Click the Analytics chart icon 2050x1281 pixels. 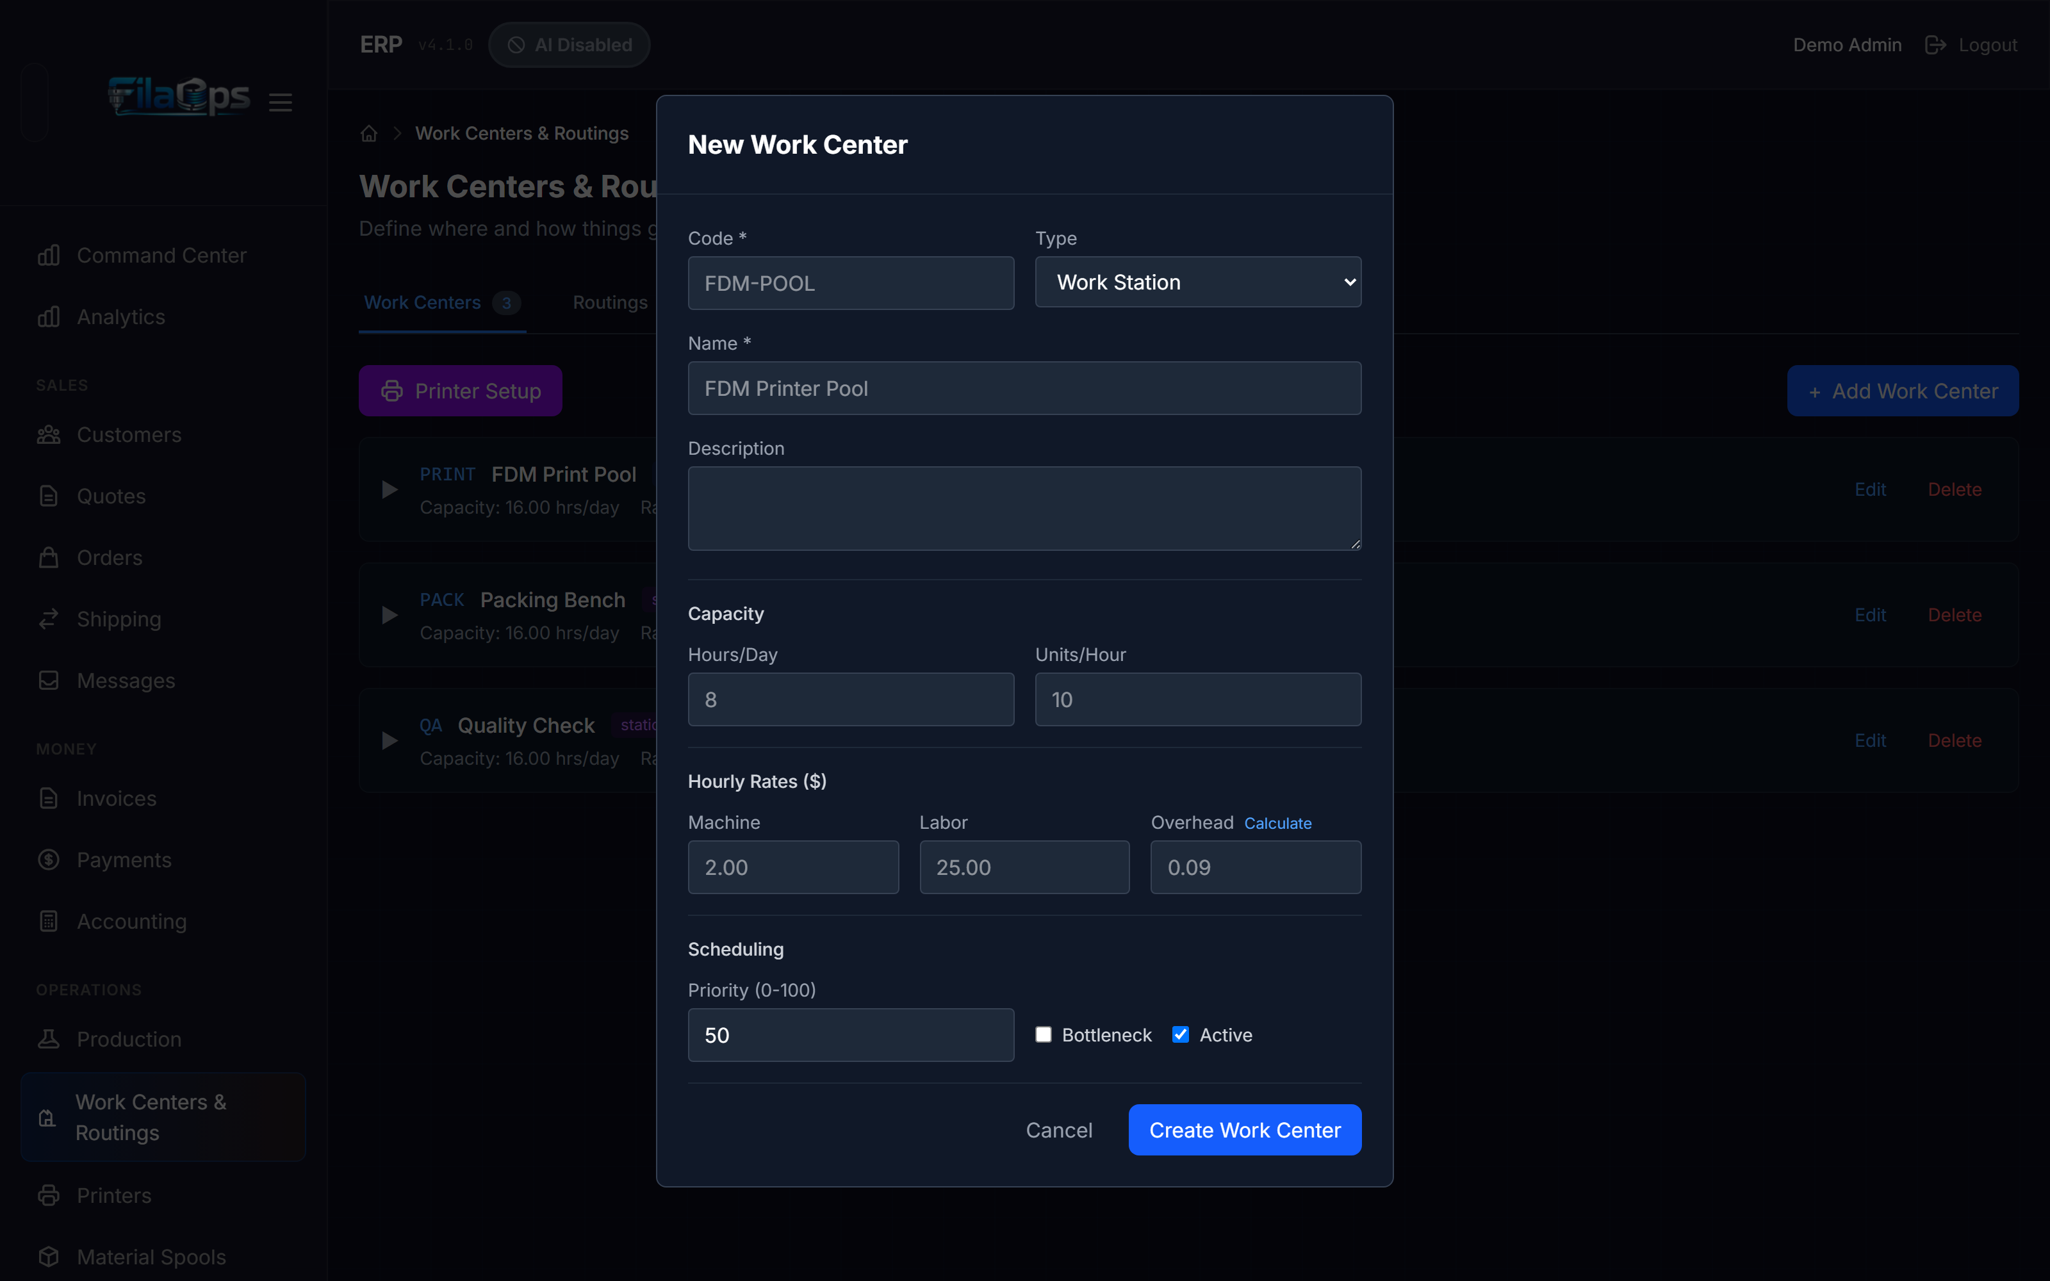49,317
